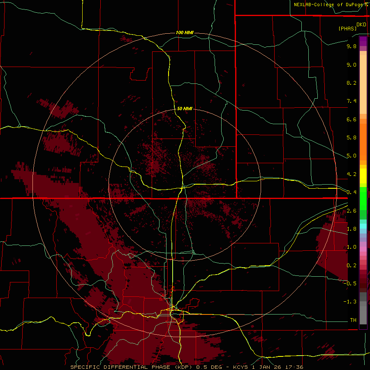370x370 pixels.
Task: Click the 7.4 scale value
Action: (x=351, y=101)
